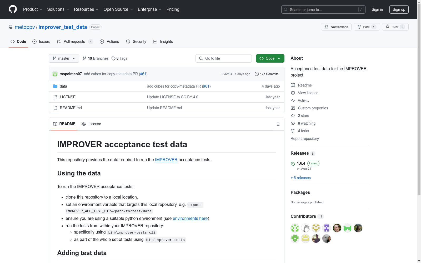The height and width of the screenshot is (263, 421).
Task: Open the master branch selector dropdown
Action: tap(64, 58)
